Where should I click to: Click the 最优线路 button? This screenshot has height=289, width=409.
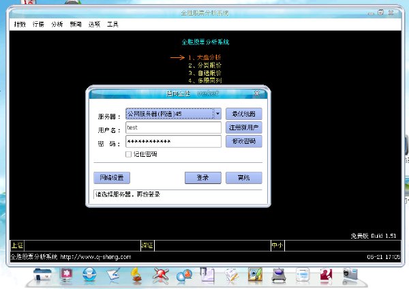coord(244,114)
